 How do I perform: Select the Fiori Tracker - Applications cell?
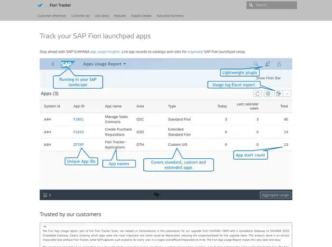116,145
